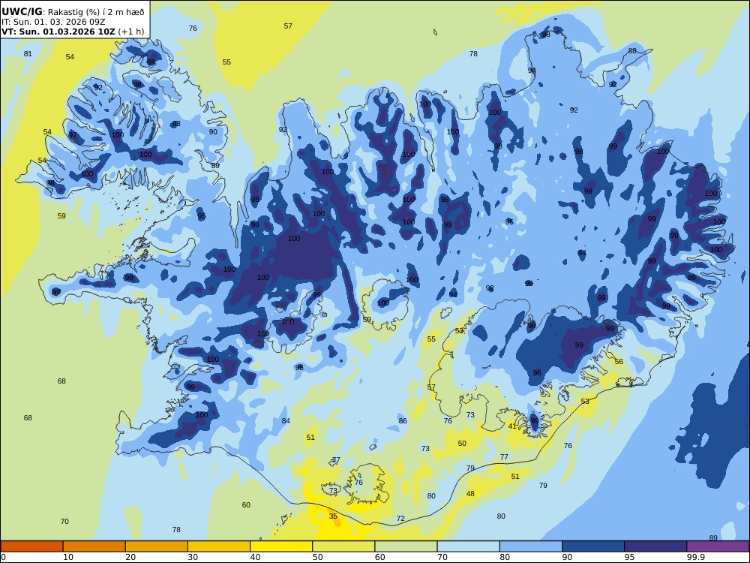Click the '10' legend scale label
The image size is (750, 563).
(x=68, y=557)
